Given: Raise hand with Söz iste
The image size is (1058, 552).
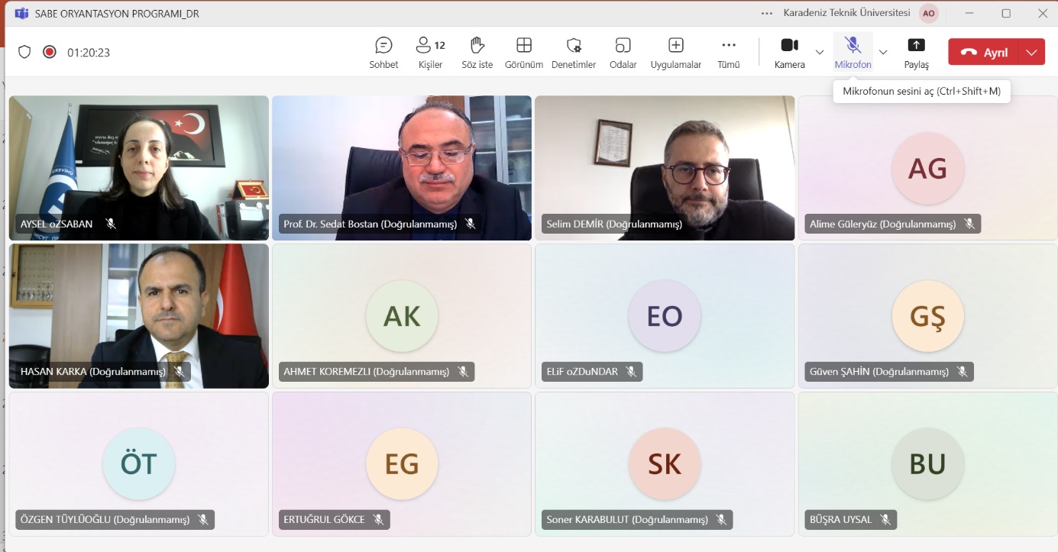Looking at the screenshot, I should [x=477, y=52].
